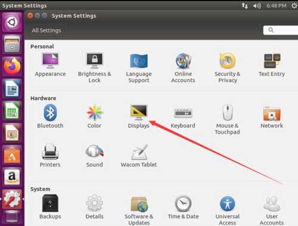
Task: Open Mouse & Touchpad settings
Action: coord(228,120)
